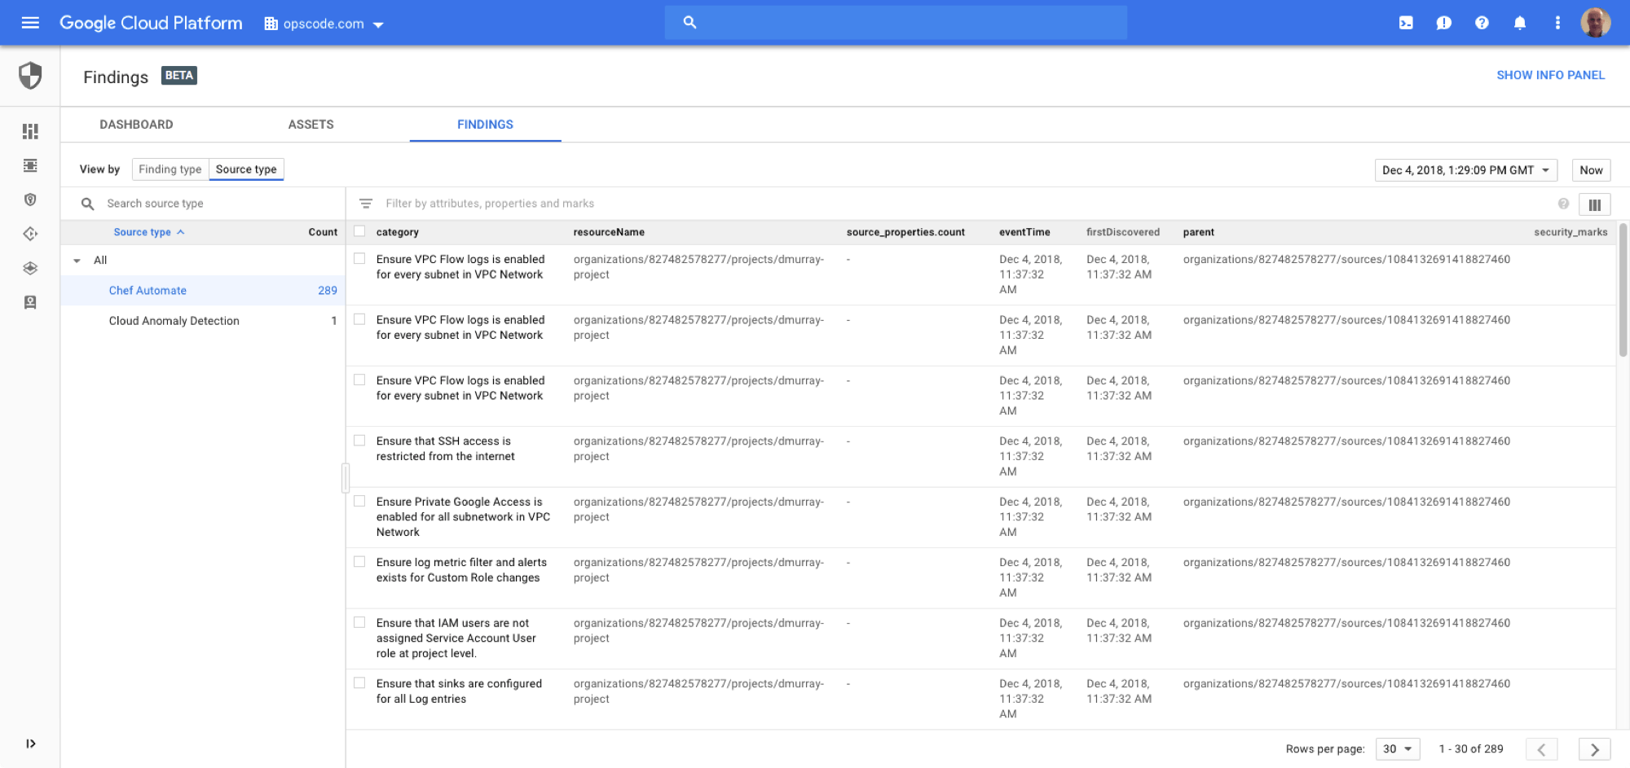Click the filter list icon
1630x768 pixels.
[x=366, y=204]
